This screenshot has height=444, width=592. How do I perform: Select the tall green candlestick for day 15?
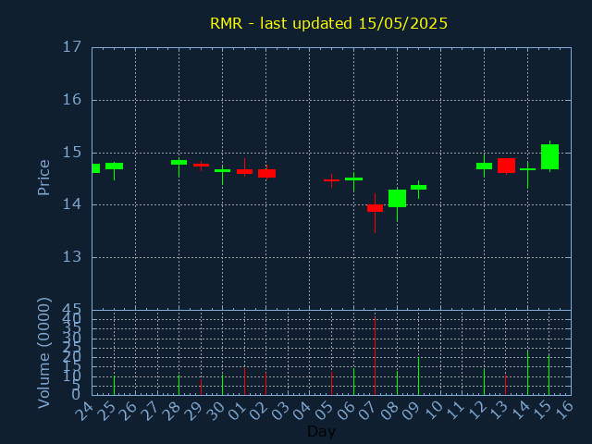point(549,156)
